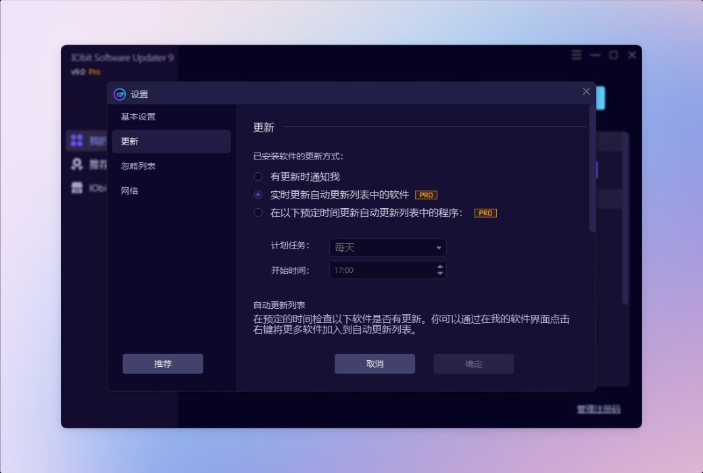703x473 pixels.
Task: Open the 忽略列表 section
Action: click(138, 166)
